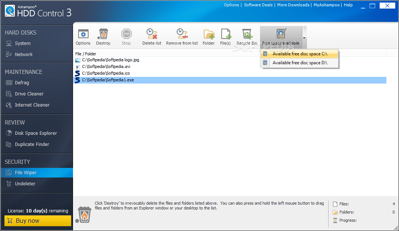Add File(s) using toolbar icon
Screen dimensions: 399x231
225,34
